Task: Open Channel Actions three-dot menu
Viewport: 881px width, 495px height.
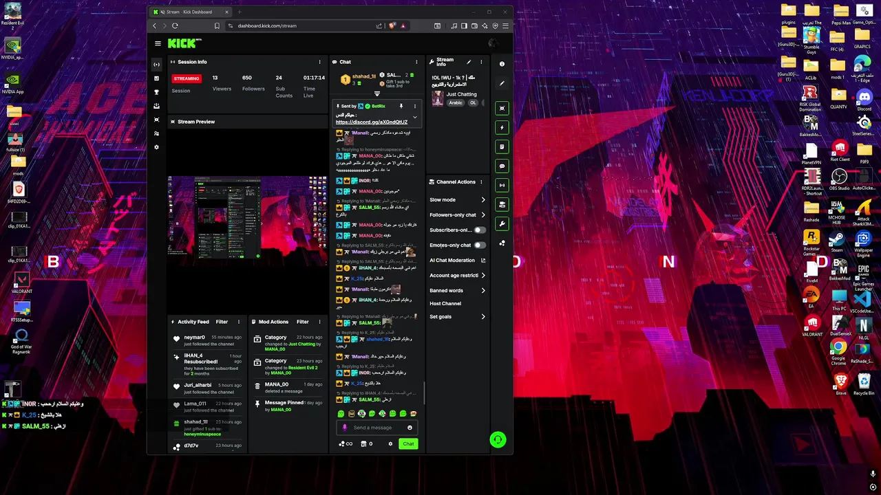Action: pos(481,182)
